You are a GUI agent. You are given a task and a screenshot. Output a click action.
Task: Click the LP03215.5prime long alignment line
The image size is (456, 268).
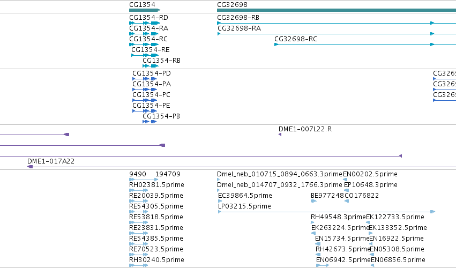point(326,212)
